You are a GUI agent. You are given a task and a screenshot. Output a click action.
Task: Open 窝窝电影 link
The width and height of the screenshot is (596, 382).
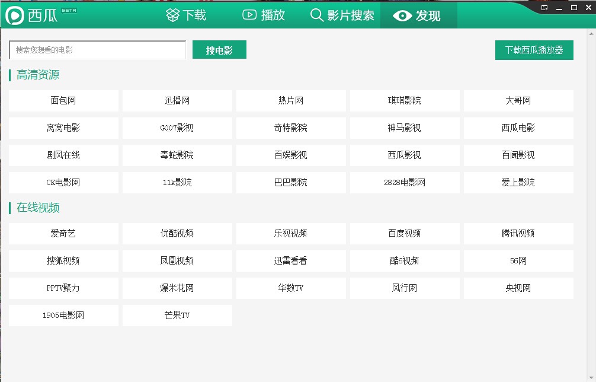click(63, 128)
